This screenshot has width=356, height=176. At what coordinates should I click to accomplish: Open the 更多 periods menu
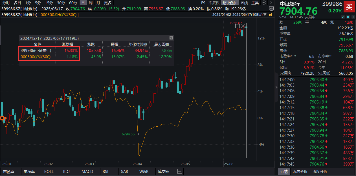(x=108, y=3)
